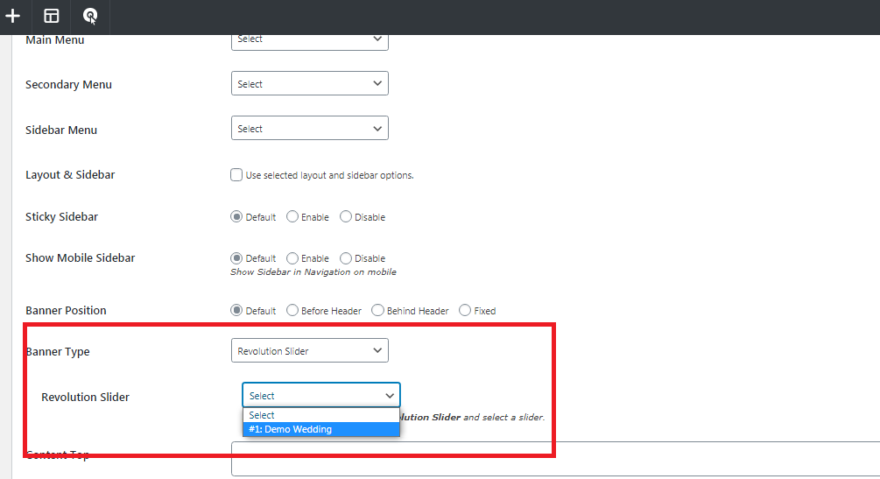Click the live search cursor icon
This screenshot has width=880, height=479.
coord(90,17)
